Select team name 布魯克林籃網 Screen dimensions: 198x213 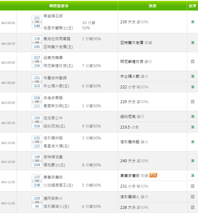[55, 78]
